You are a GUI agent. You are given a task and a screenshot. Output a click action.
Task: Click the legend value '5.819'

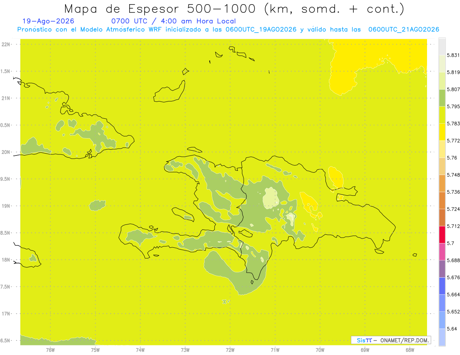coord(453,72)
